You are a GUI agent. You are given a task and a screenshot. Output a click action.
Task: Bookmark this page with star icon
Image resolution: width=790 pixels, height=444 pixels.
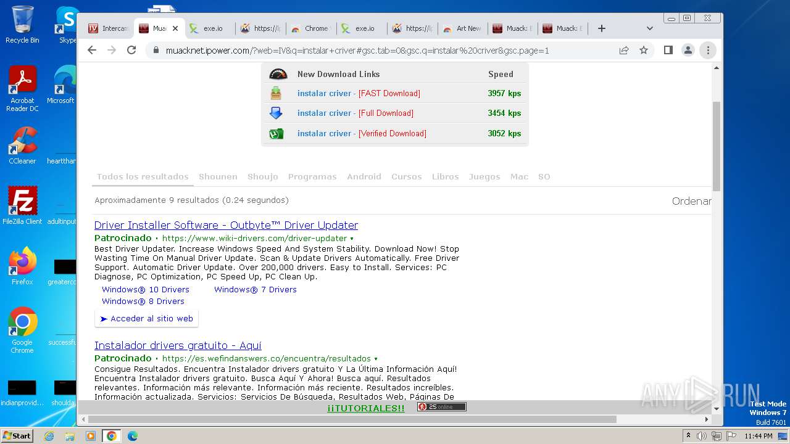pos(644,50)
